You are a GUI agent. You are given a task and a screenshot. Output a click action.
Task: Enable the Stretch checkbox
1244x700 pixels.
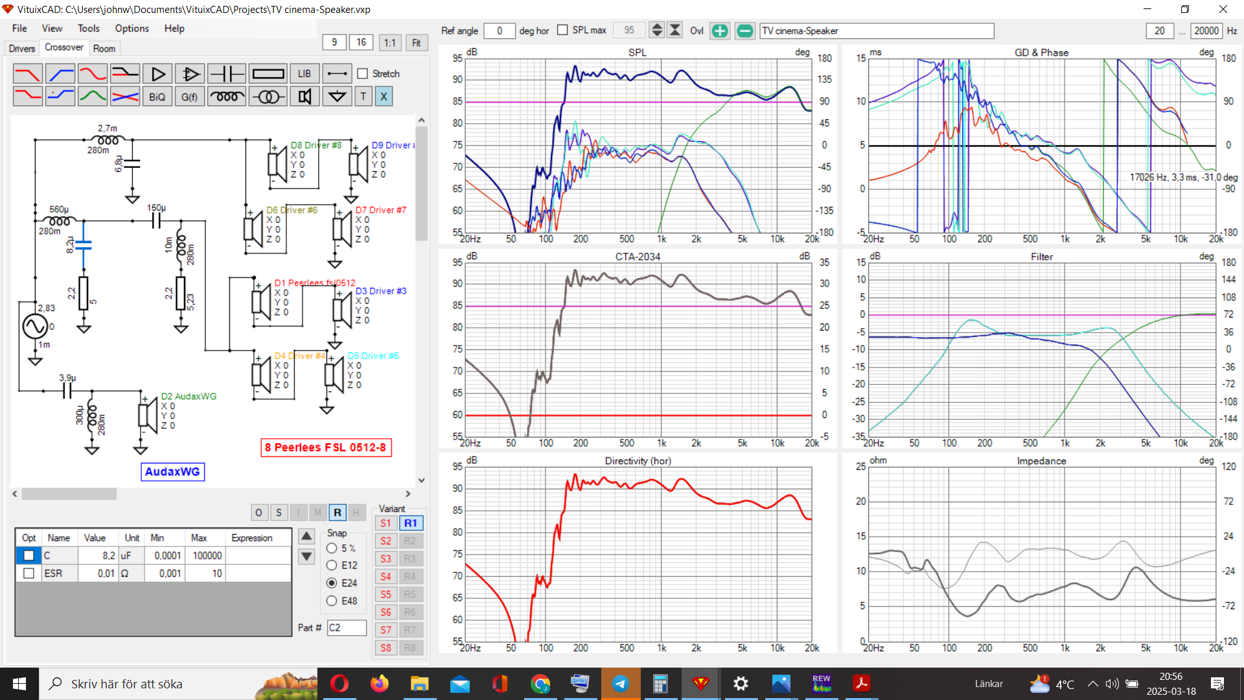click(x=363, y=74)
